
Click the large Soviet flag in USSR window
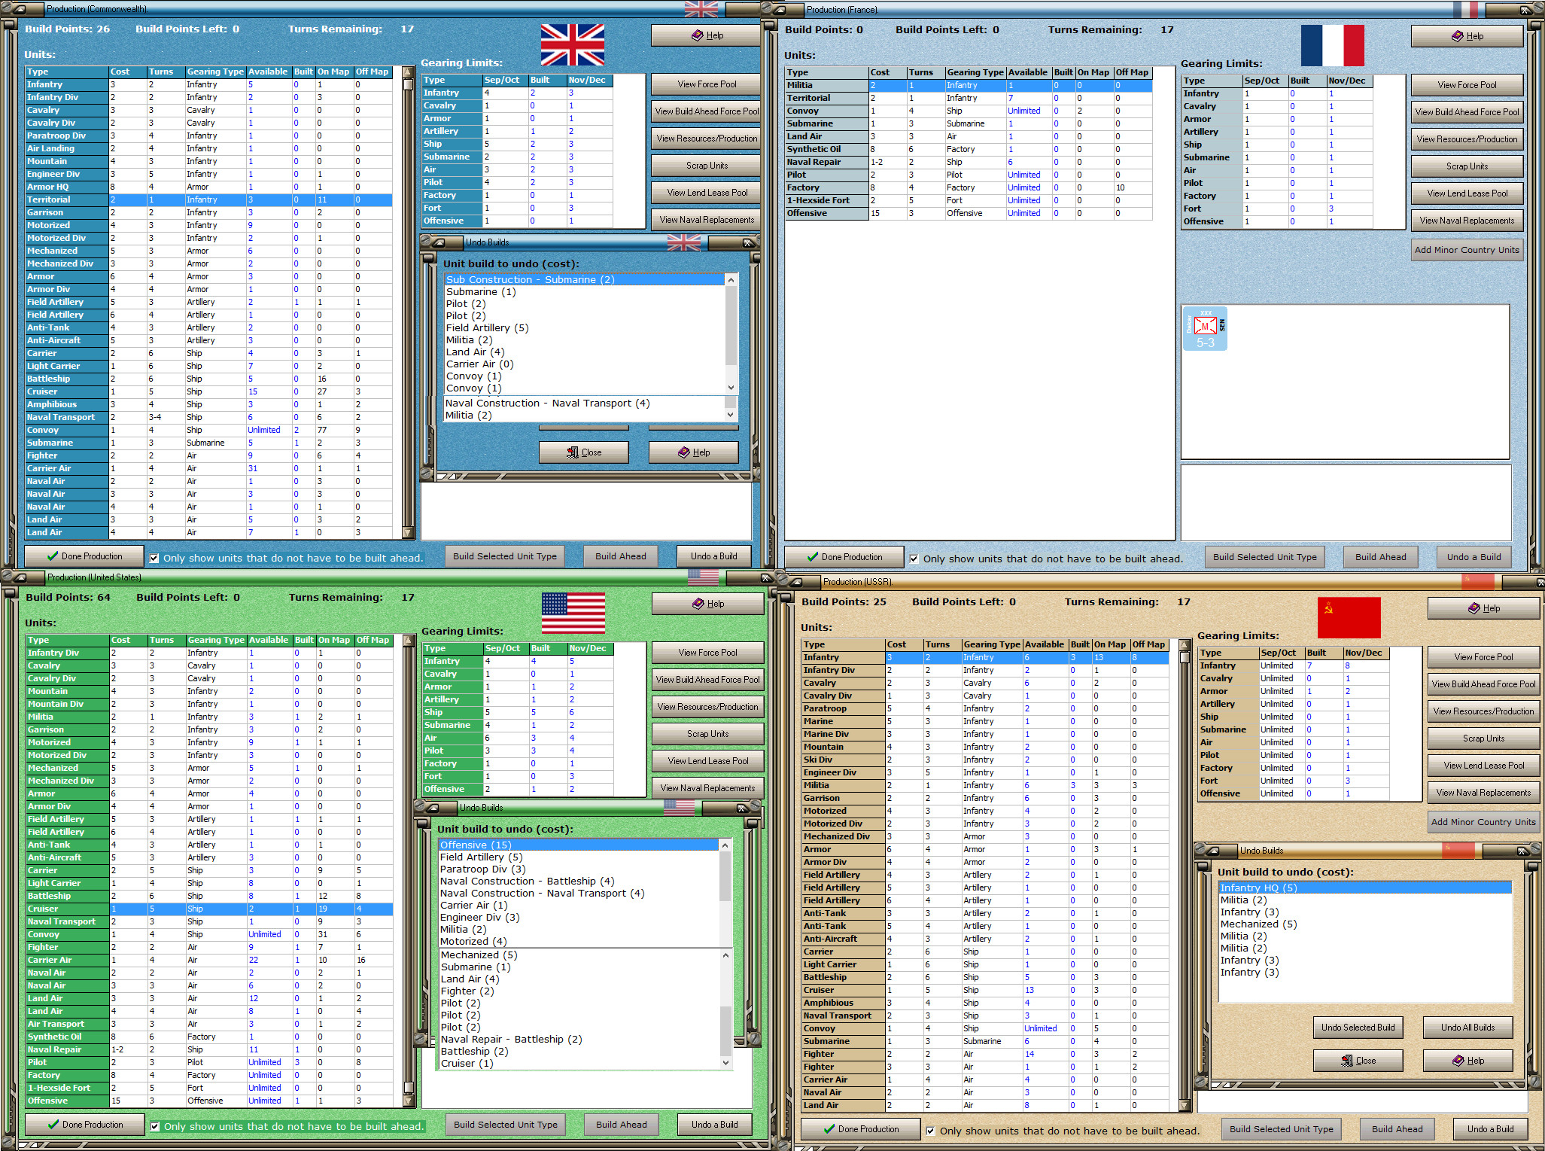(x=1349, y=617)
